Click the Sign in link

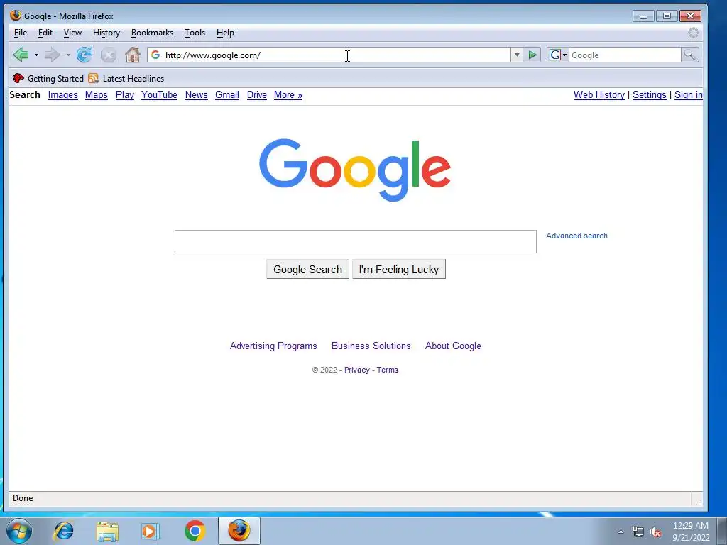click(689, 94)
